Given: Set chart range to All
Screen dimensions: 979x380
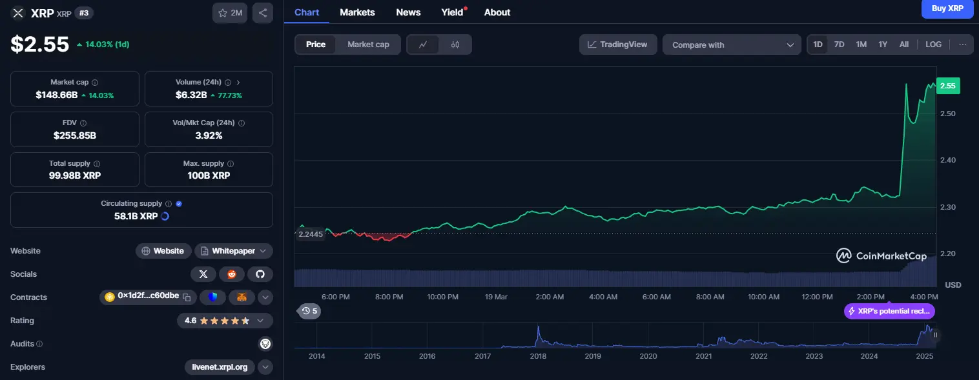Looking at the screenshot, I should (904, 45).
